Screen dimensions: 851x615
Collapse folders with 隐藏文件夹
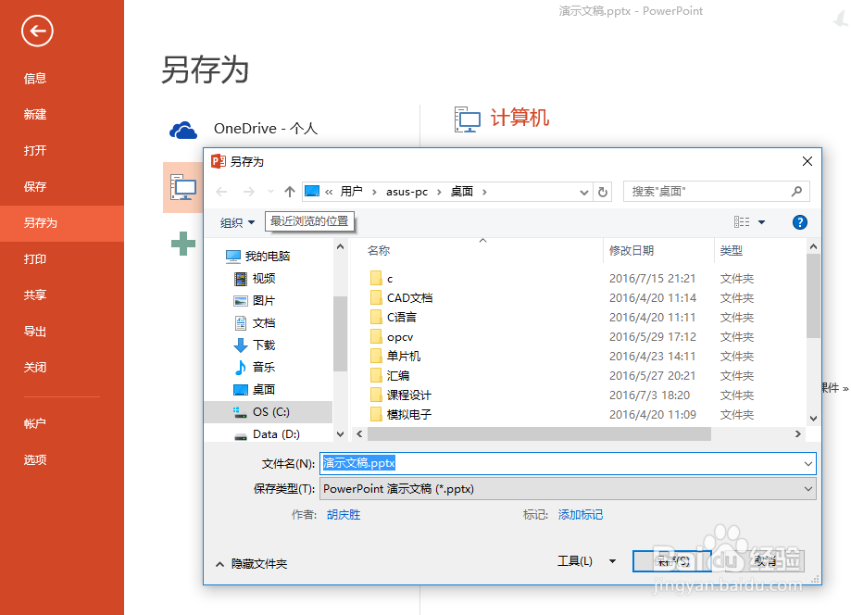tap(251, 564)
